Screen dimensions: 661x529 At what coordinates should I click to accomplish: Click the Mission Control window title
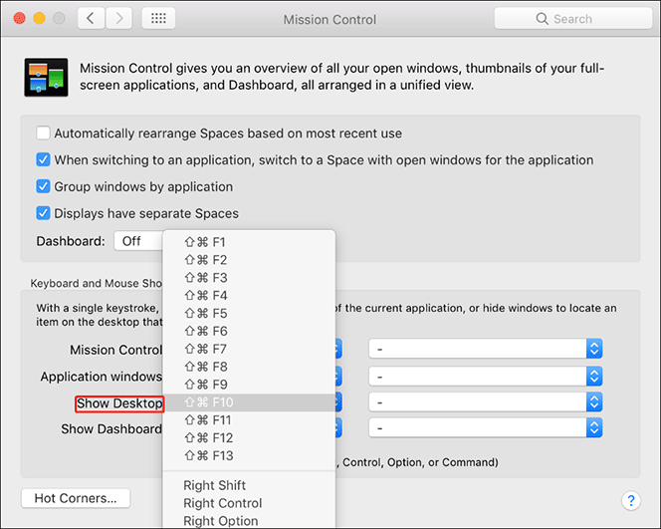(x=330, y=19)
